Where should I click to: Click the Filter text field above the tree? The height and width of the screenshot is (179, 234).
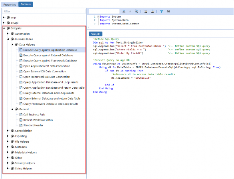pyautogui.click(x=44, y=11)
